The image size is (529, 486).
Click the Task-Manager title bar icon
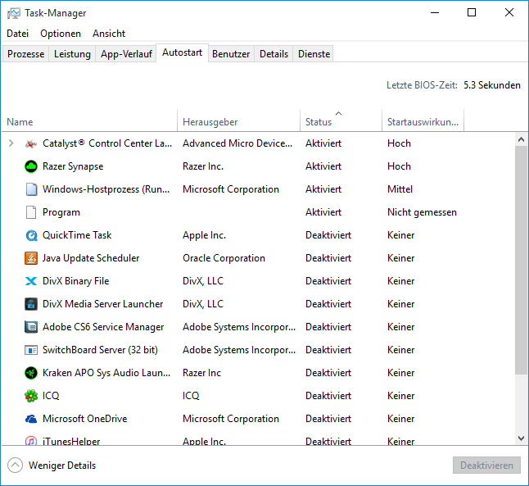(14, 13)
